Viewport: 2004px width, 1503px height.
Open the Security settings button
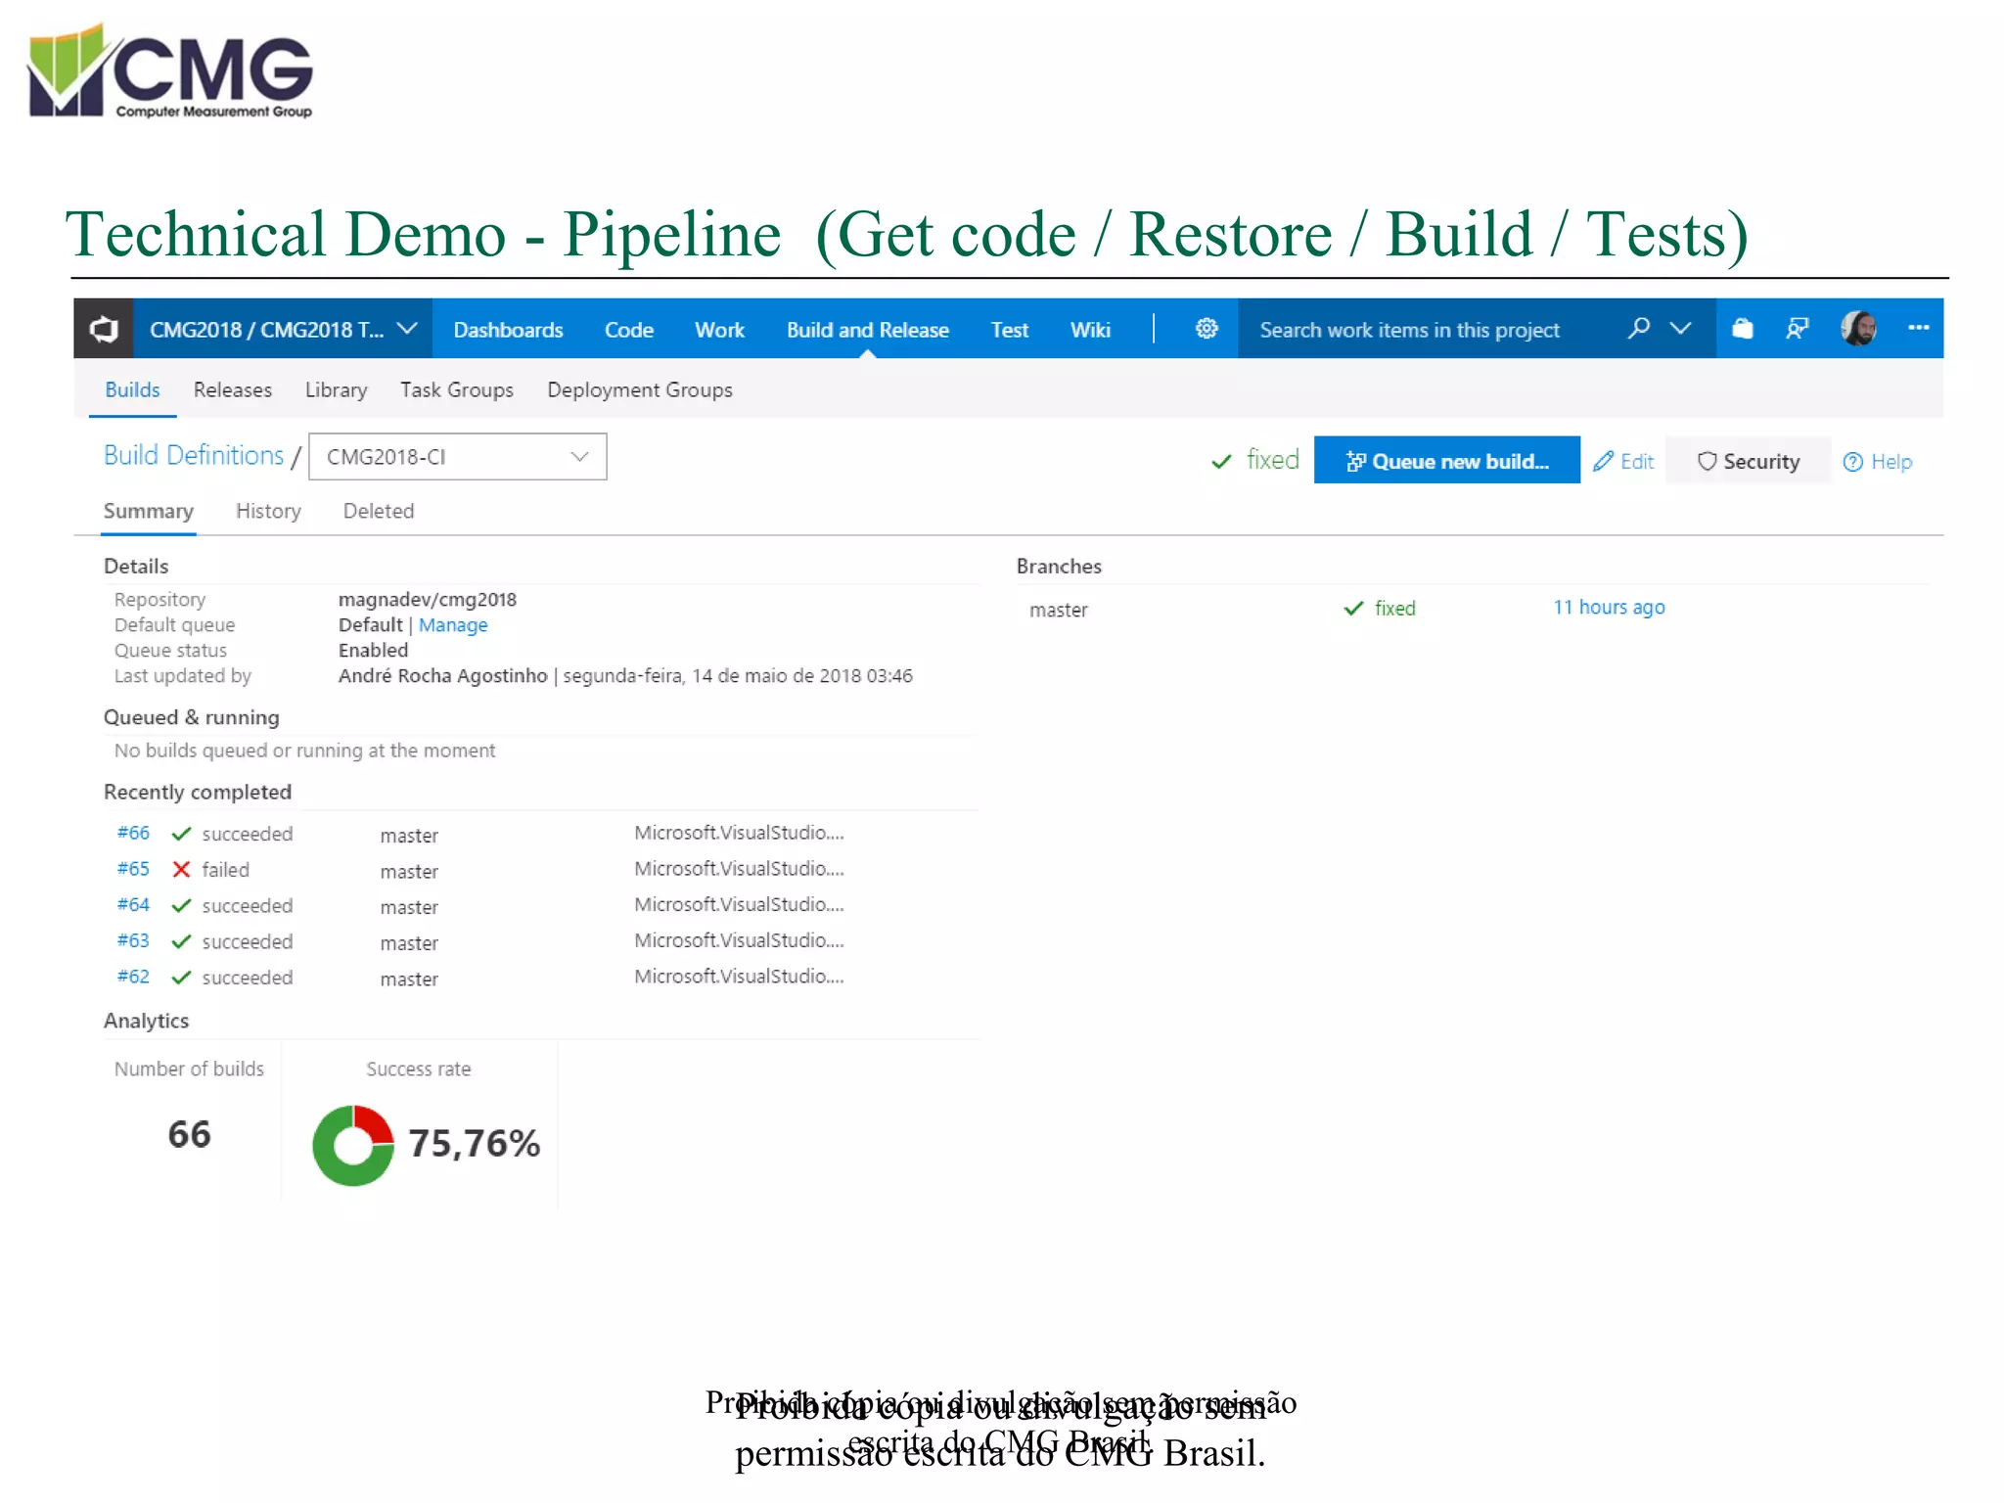click(1749, 461)
